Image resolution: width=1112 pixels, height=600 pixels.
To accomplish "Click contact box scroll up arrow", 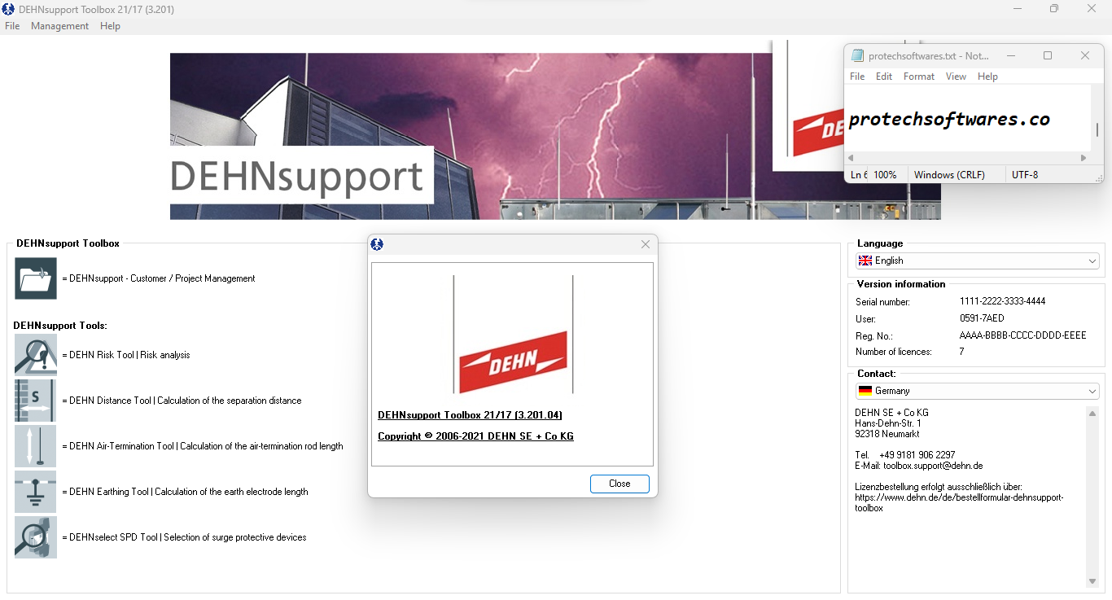I will tap(1092, 413).
